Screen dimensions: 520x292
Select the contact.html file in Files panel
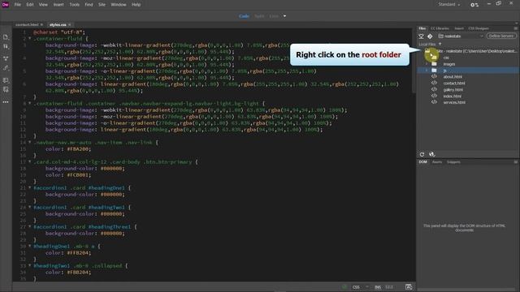tap(454, 83)
